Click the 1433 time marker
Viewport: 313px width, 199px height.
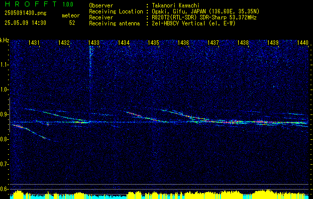(94, 42)
